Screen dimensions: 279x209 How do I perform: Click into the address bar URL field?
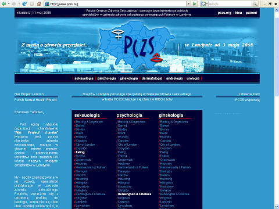(118, 4)
